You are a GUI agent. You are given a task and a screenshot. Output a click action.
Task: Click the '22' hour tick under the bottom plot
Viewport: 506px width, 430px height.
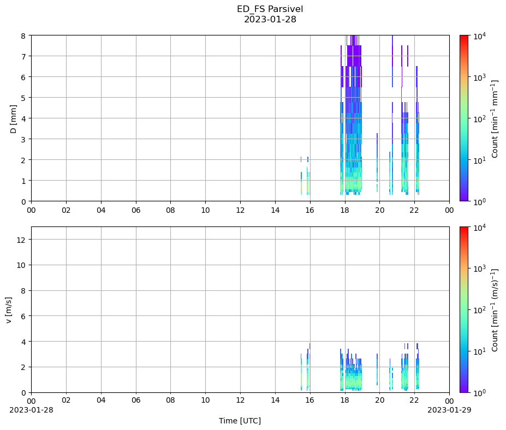pyautogui.click(x=414, y=401)
